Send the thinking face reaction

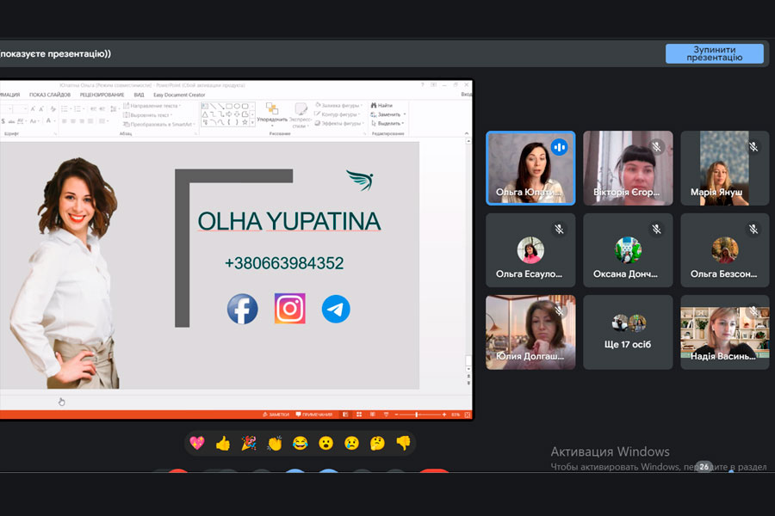377,444
